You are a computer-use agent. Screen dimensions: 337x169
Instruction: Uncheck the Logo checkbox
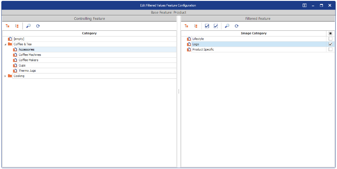pyautogui.click(x=330, y=44)
